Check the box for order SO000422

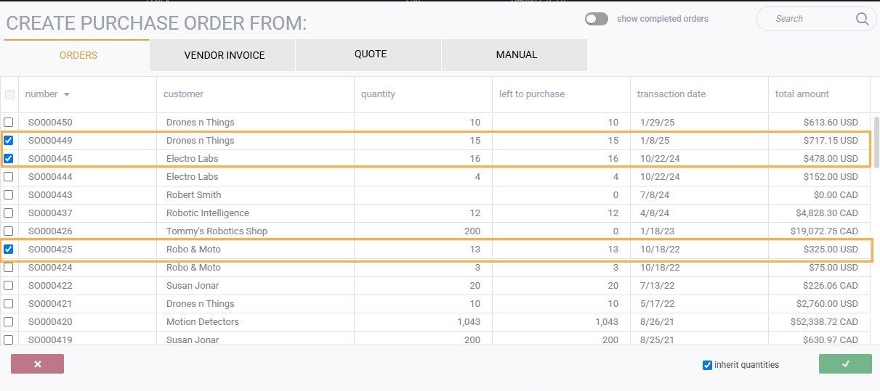point(9,285)
